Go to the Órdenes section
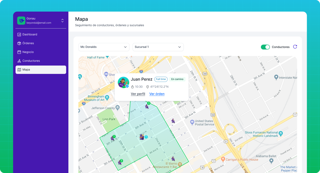320x173 pixels. click(x=41, y=43)
